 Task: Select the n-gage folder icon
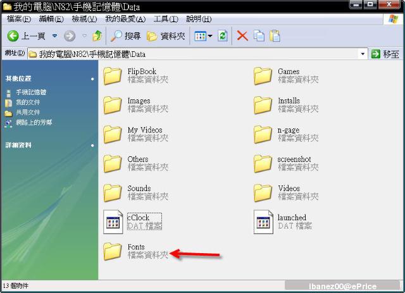[x=263, y=134]
